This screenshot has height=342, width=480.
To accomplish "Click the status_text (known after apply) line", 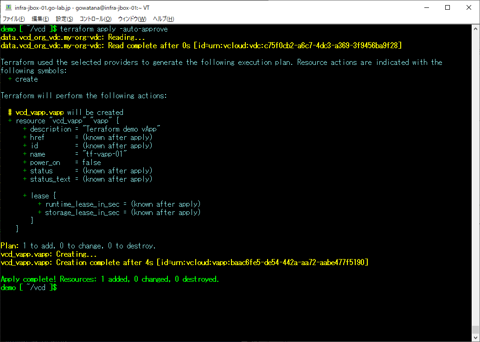I will (88, 179).
